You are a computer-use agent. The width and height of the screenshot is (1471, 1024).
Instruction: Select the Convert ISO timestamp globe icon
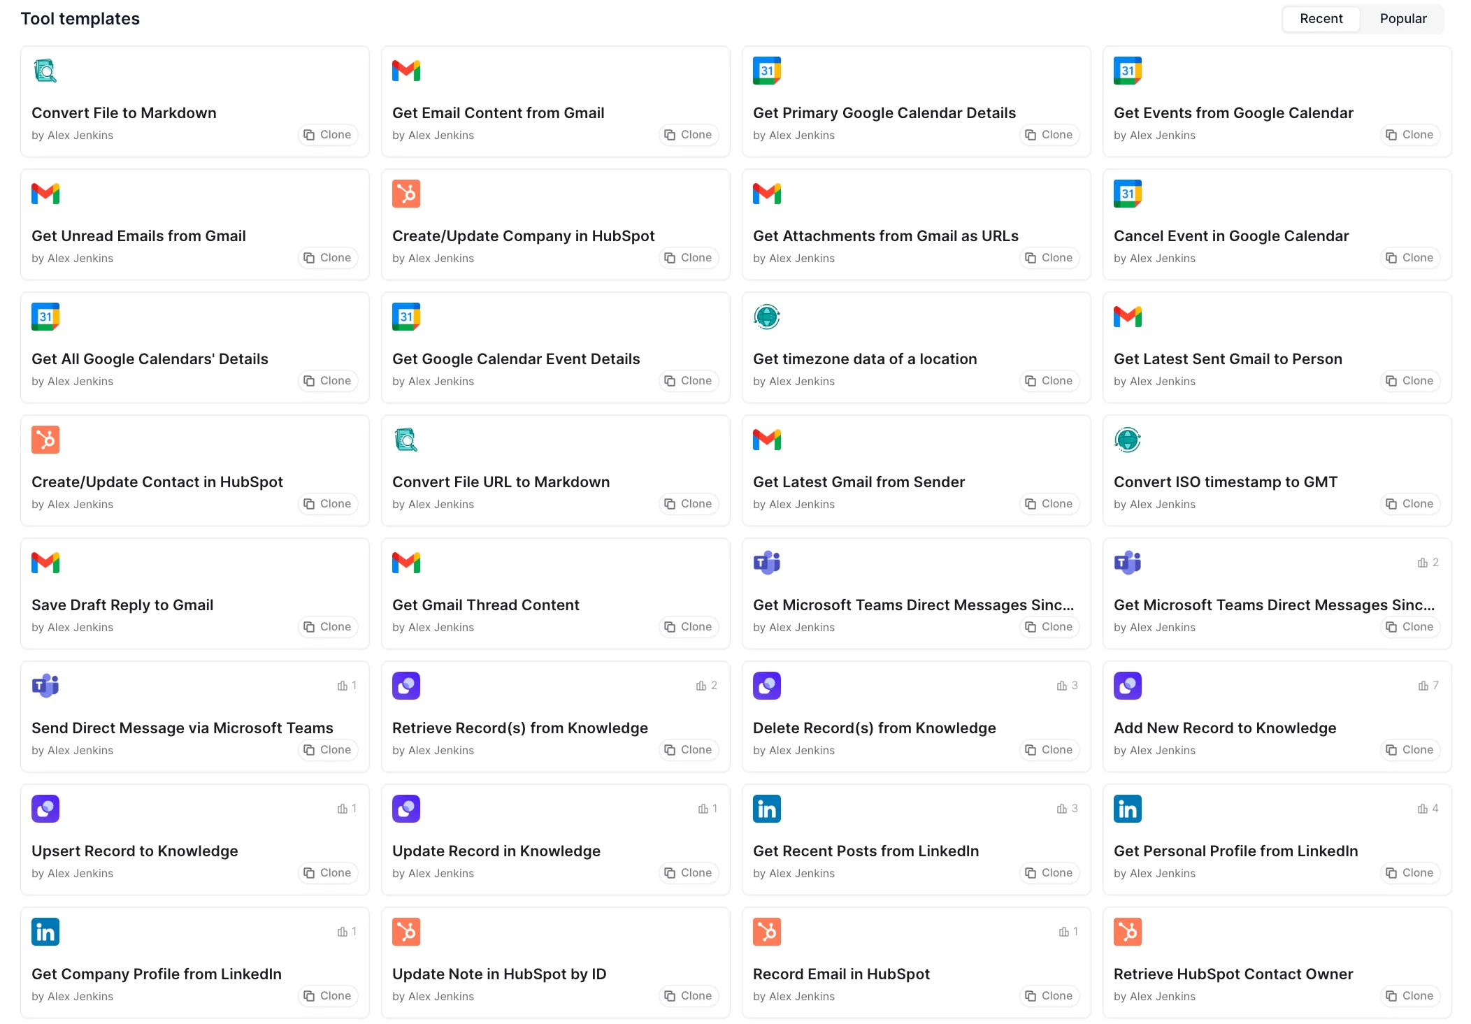click(1128, 440)
